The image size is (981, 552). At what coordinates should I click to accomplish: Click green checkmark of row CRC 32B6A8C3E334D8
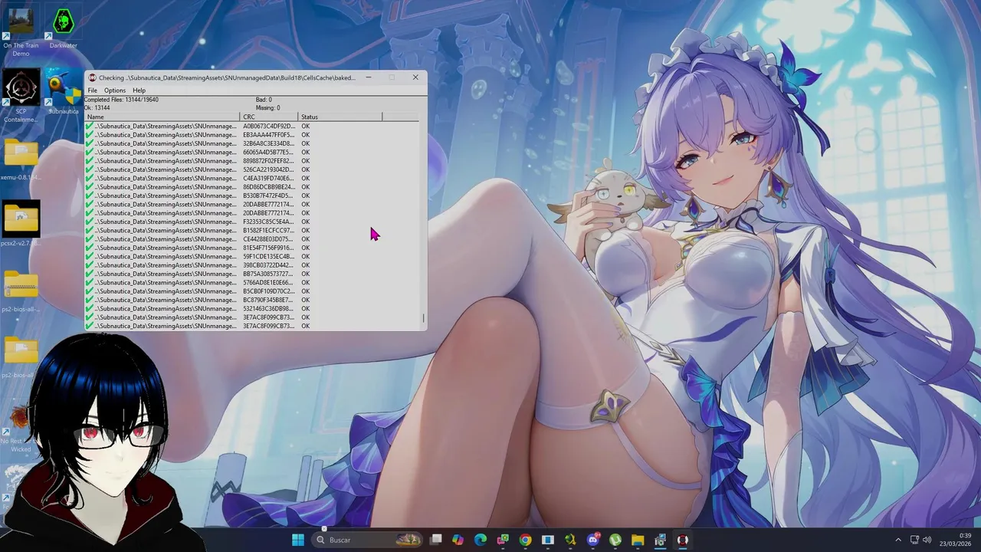(x=90, y=143)
